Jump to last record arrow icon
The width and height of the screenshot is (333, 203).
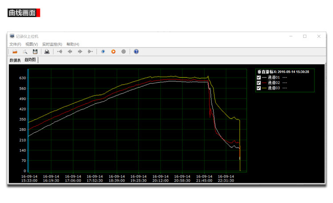[x=90, y=52]
